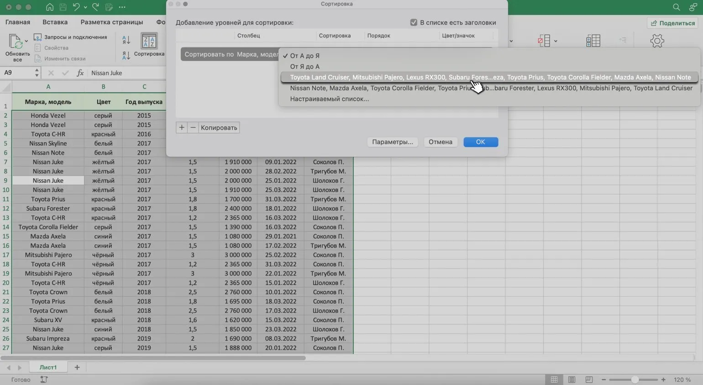Click the zoom slider handle

(x=635, y=380)
